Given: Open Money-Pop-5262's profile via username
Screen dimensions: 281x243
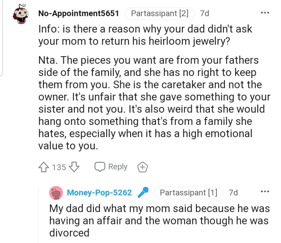Looking at the screenshot, I should click(99, 193).
